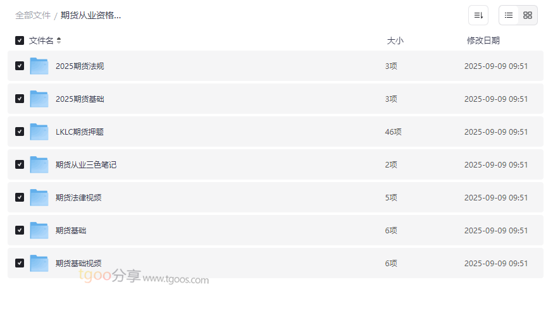Click the 期货法律视频 folder icon

[39, 197]
